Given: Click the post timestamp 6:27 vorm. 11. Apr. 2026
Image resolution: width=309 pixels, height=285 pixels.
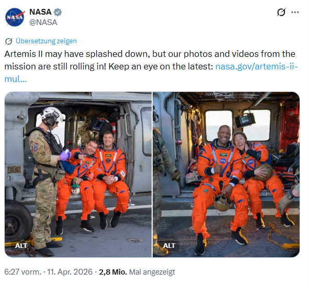Looking at the screenshot, I should 48,272.
